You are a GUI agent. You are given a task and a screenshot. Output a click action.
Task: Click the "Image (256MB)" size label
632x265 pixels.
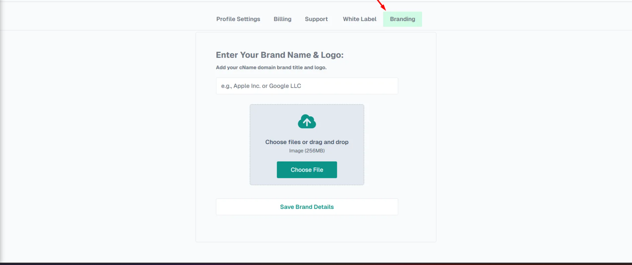[x=307, y=151]
